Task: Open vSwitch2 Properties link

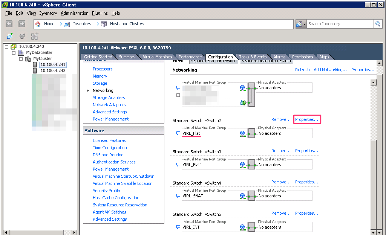Action: [x=307, y=119]
